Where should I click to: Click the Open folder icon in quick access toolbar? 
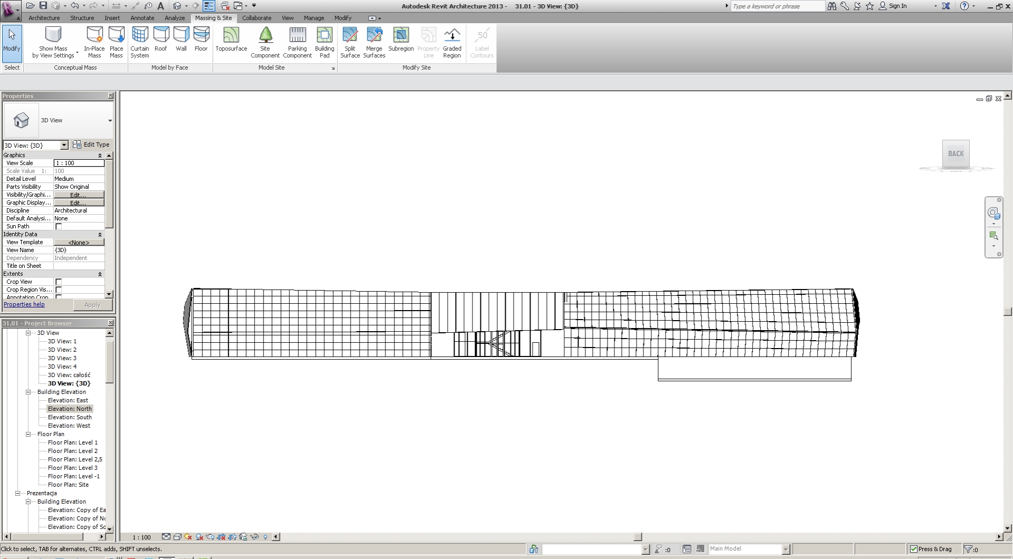30,6
